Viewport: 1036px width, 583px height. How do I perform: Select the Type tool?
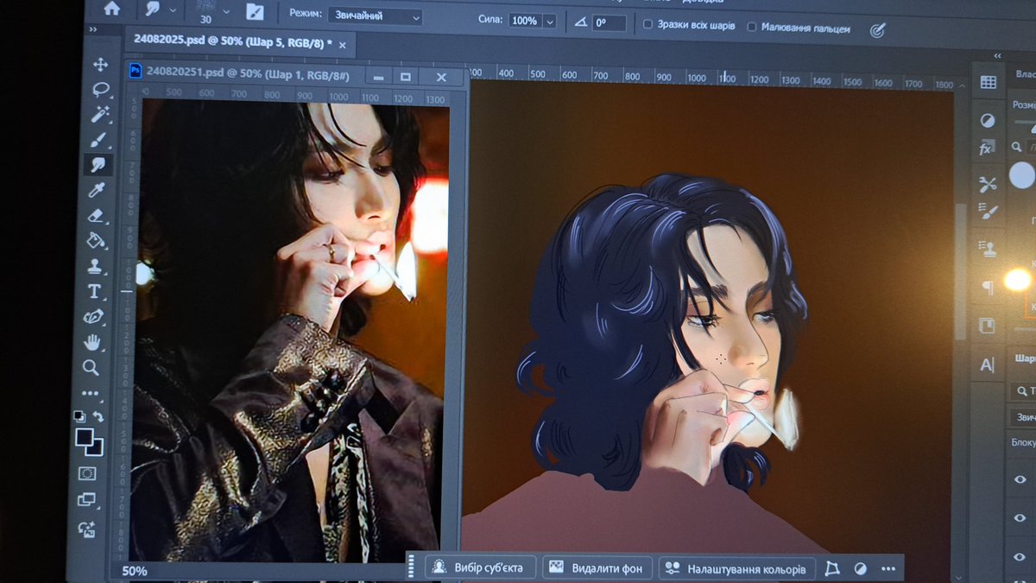tap(94, 291)
